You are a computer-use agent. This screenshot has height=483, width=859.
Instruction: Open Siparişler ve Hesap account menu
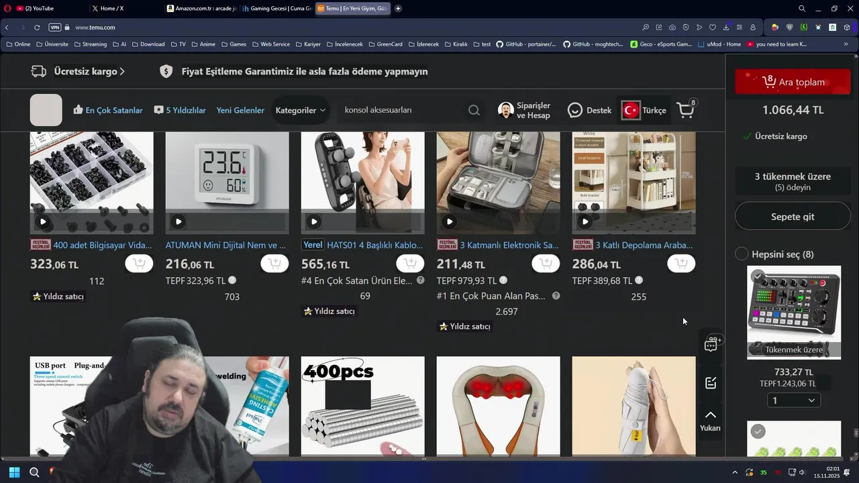(524, 111)
